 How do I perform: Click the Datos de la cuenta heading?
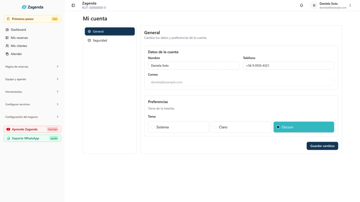pyautogui.click(x=163, y=52)
